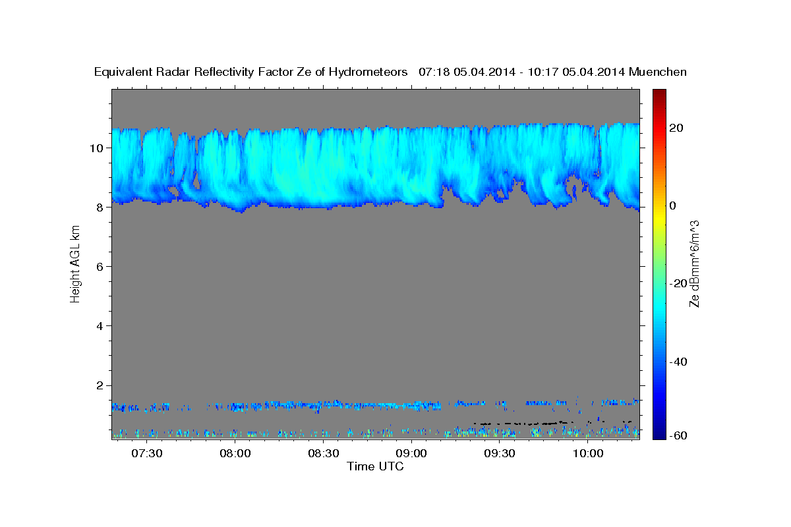The width and height of the screenshot is (791, 527).
Task: Click the colorbar value -20
Action: coord(677,283)
